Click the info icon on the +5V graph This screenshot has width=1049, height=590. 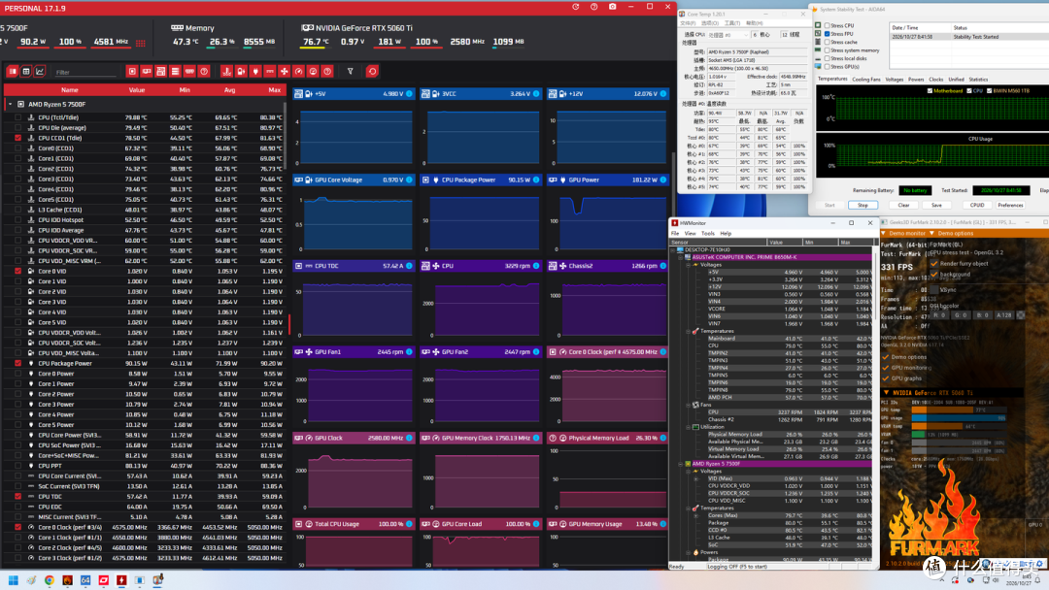(x=410, y=94)
